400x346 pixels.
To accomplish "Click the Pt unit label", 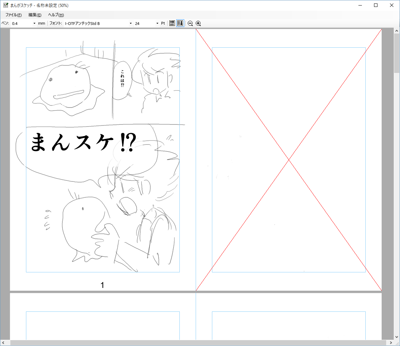I will tap(162, 23).
